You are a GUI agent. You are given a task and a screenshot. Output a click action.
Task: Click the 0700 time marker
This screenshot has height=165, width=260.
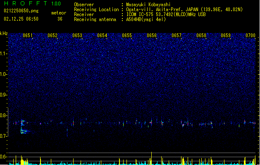coord(250,35)
